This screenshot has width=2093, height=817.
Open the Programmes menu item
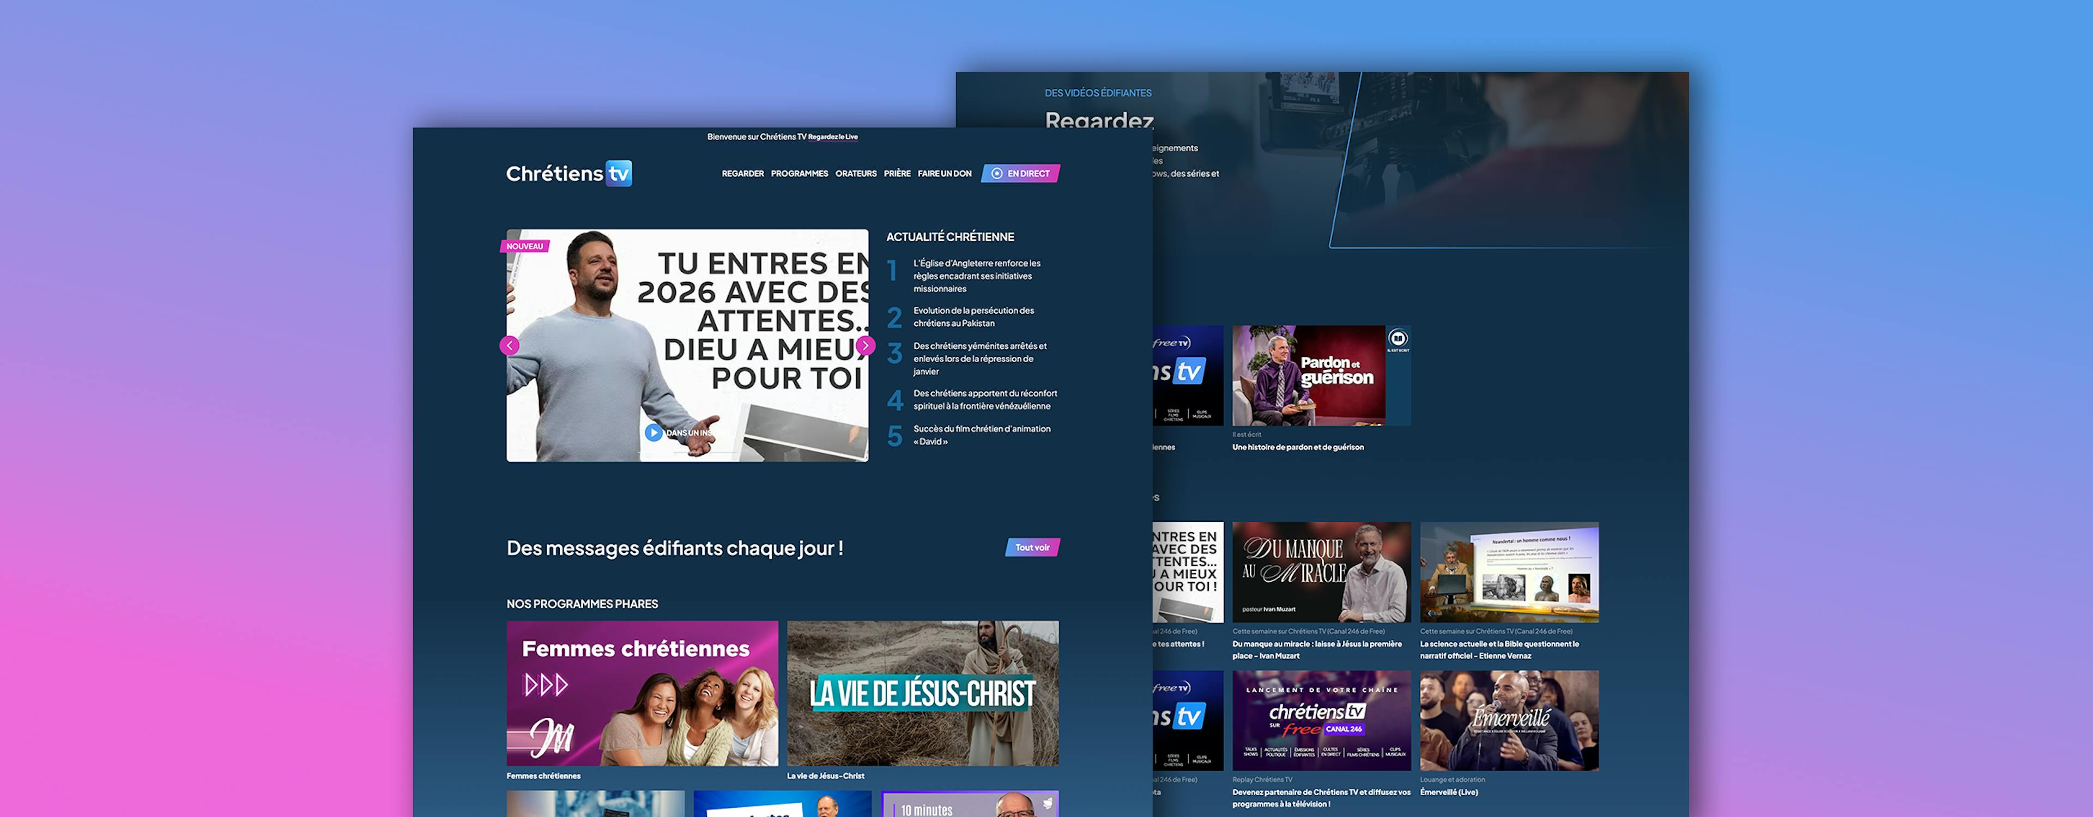(799, 174)
